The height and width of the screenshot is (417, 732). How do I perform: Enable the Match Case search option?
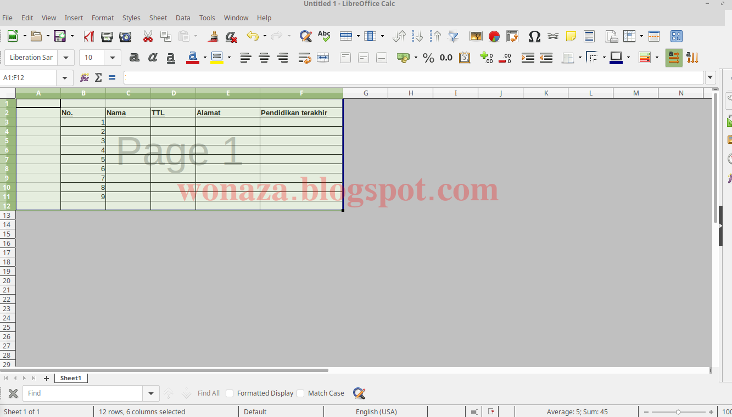point(301,393)
